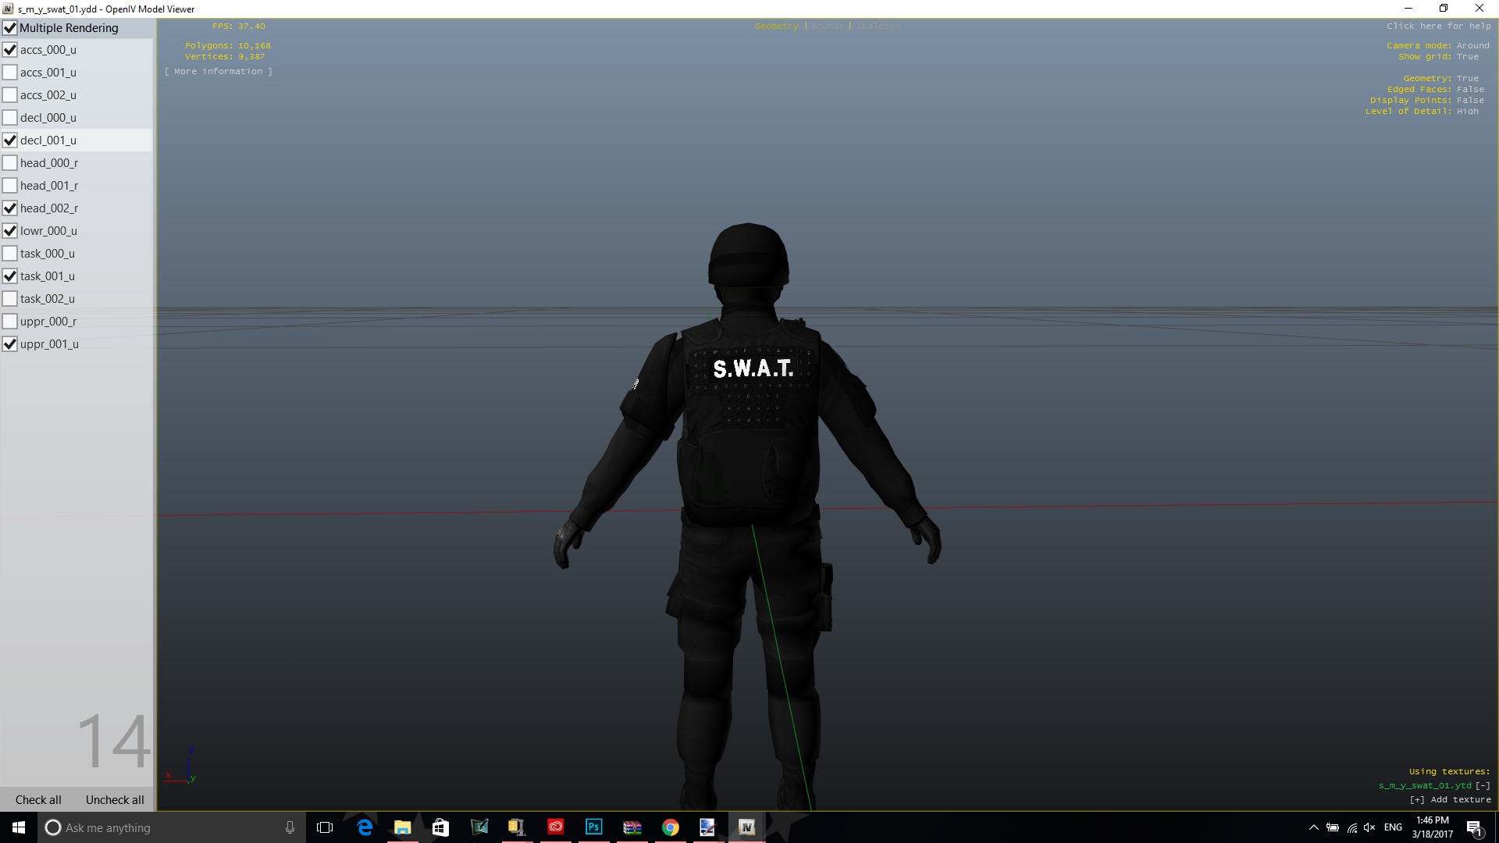Collapse the s_m_y_swat_01.ytd texture entry [-]
The image size is (1499, 843).
tap(1483, 785)
